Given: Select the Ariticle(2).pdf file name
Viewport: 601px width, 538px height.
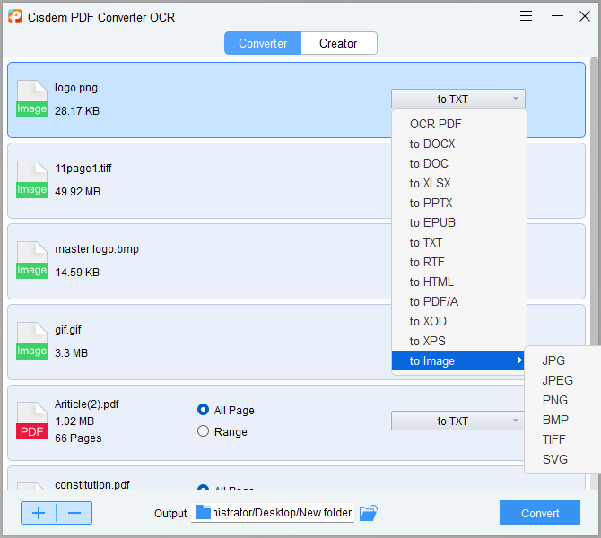Looking at the screenshot, I should tap(87, 404).
